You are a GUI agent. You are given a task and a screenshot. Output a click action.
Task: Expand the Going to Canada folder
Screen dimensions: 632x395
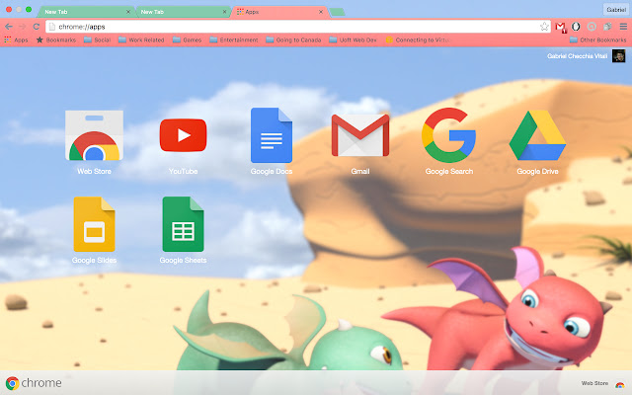[x=293, y=39]
